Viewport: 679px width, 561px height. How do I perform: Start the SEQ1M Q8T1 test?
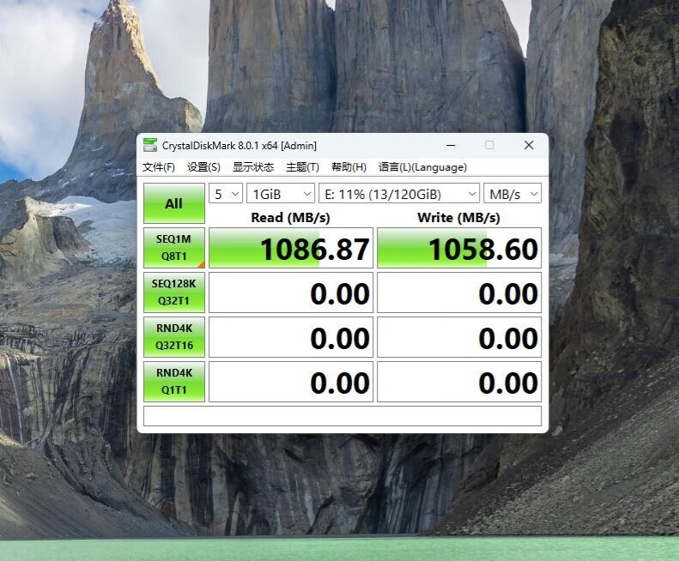174,248
